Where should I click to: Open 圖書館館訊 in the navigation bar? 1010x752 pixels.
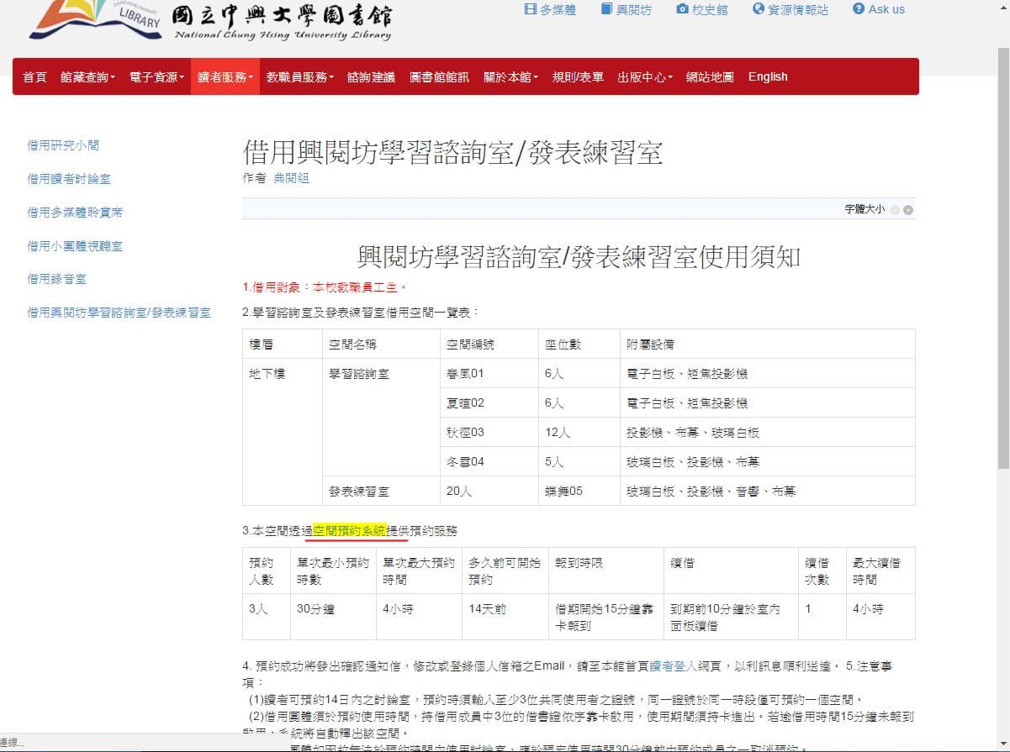tap(439, 76)
